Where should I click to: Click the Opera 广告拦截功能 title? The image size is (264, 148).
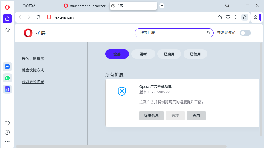click(155, 87)
